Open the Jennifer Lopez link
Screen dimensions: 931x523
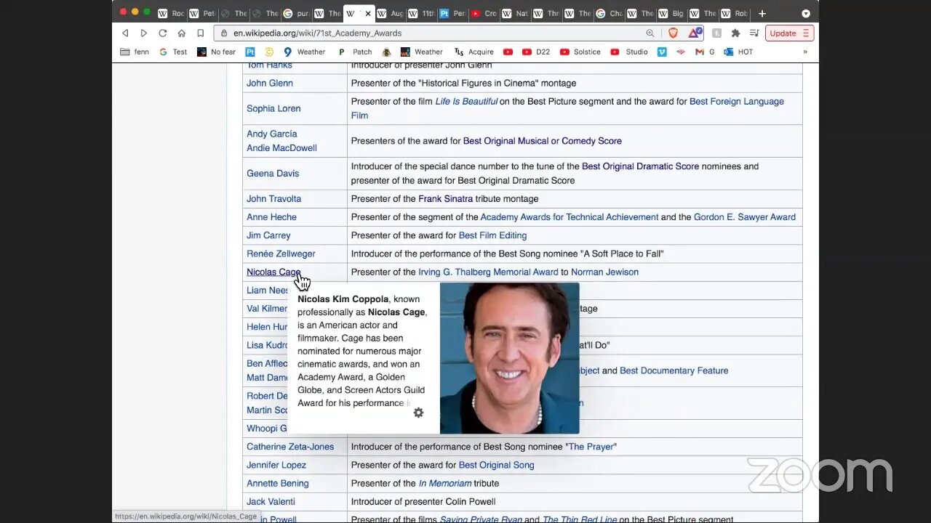276,465
